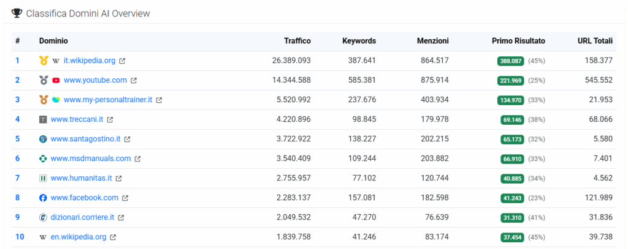
Task: Open external link icon next to www.santagostino.it
Action: (128, 139)
